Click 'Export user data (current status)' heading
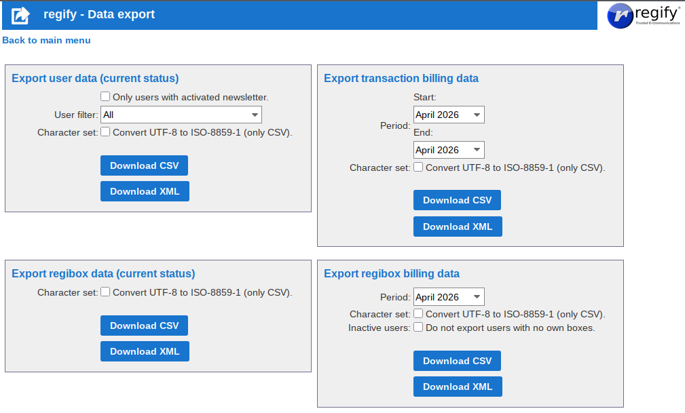This screenshot has width=685, height=413. coord(95,78)
